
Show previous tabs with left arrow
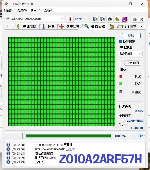pos(7,26)
